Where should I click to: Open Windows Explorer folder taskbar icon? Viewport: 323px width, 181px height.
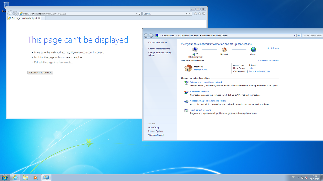coord(25,178)
